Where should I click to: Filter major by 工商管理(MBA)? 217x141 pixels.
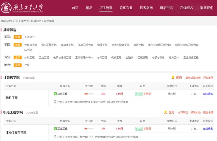[x=84, y=58]
